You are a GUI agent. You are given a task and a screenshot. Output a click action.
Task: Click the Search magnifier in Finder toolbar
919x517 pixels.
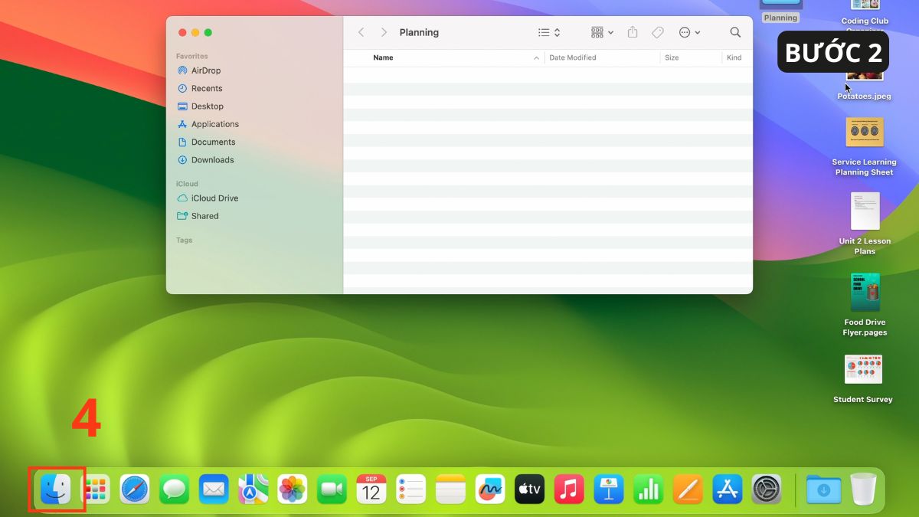pyautogui.click(x=735, y=32)
